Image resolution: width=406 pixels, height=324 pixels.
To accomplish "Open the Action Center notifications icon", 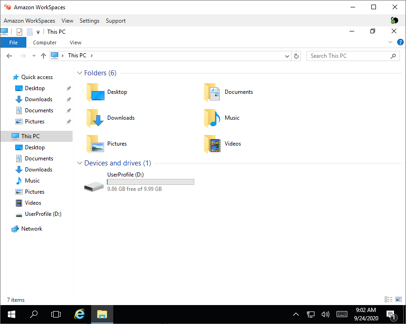I will point(392,315).
